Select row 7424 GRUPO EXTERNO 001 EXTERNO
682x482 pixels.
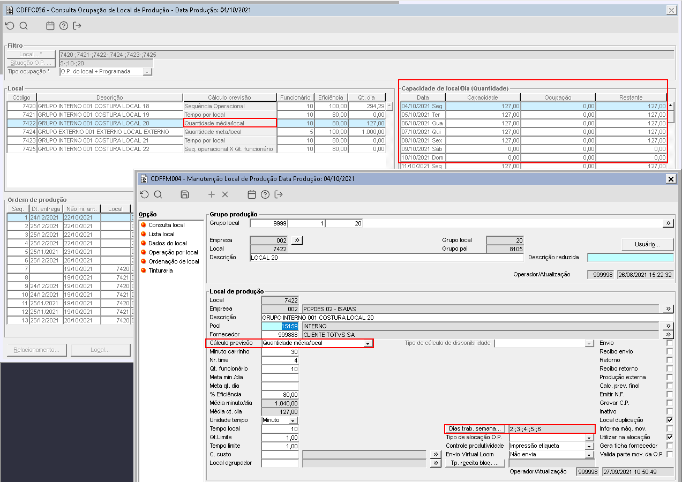coord(196,132)
